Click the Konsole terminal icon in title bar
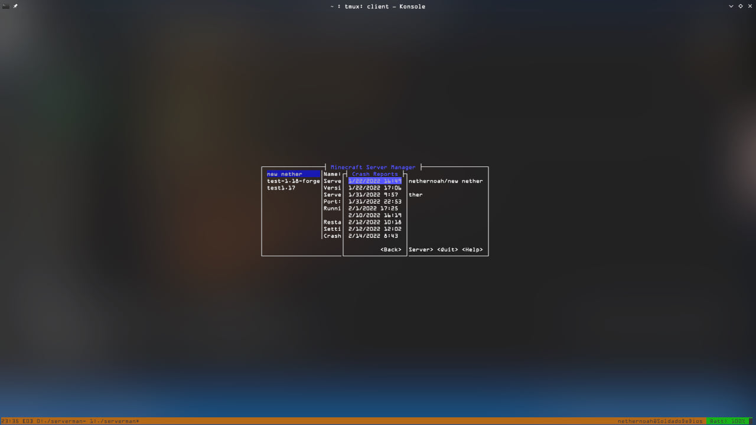The width and height of the screenshot is (756, 425). 5,6
